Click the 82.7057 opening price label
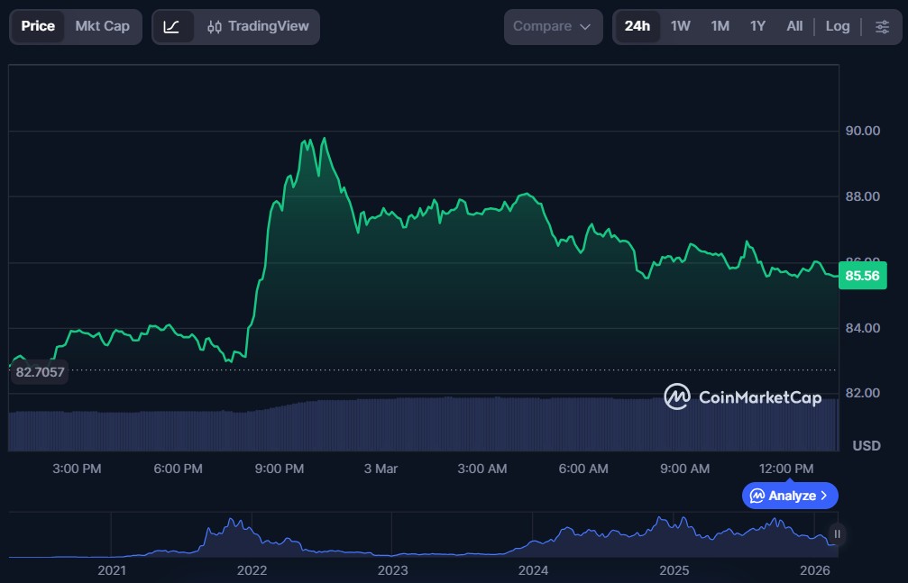Viewport: 908px width, 583px height. [39, 371]
